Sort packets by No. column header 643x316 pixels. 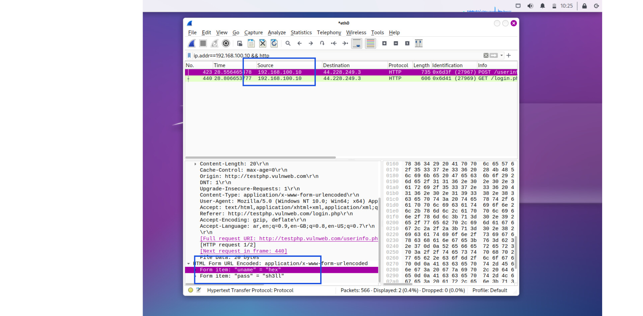199,65
